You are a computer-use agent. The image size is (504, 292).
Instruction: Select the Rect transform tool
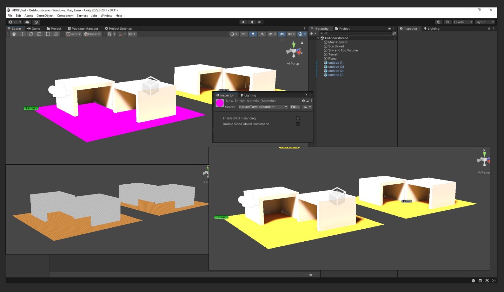(48, 34)
